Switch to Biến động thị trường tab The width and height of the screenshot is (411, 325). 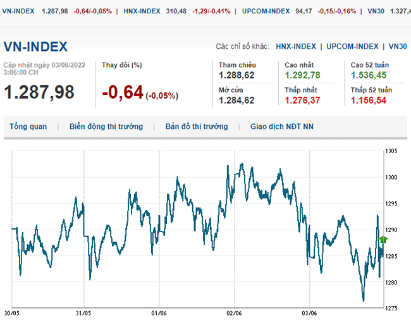click(x=106, y=126)
